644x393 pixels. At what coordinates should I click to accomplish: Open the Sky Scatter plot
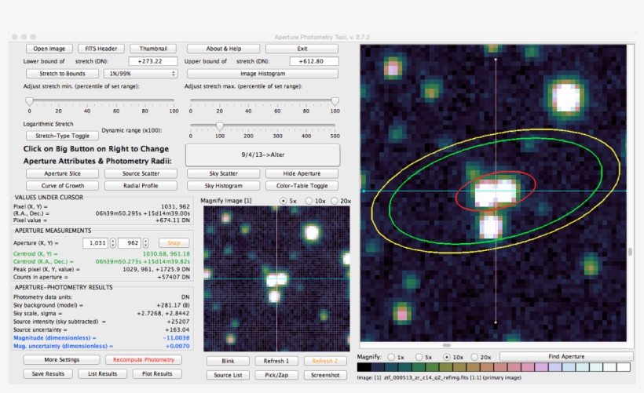[223, 173]
